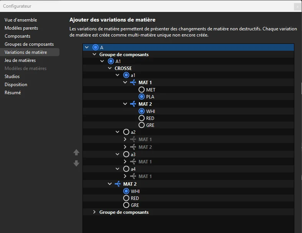Click the MAT 1 icon under a3

click(133, 161)
